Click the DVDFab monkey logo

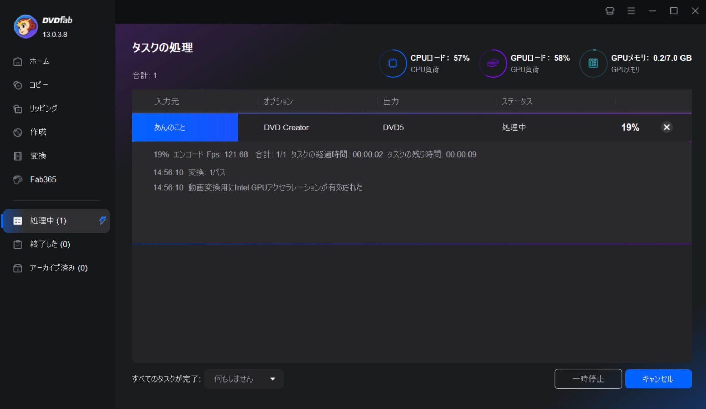tap(26, 26)
